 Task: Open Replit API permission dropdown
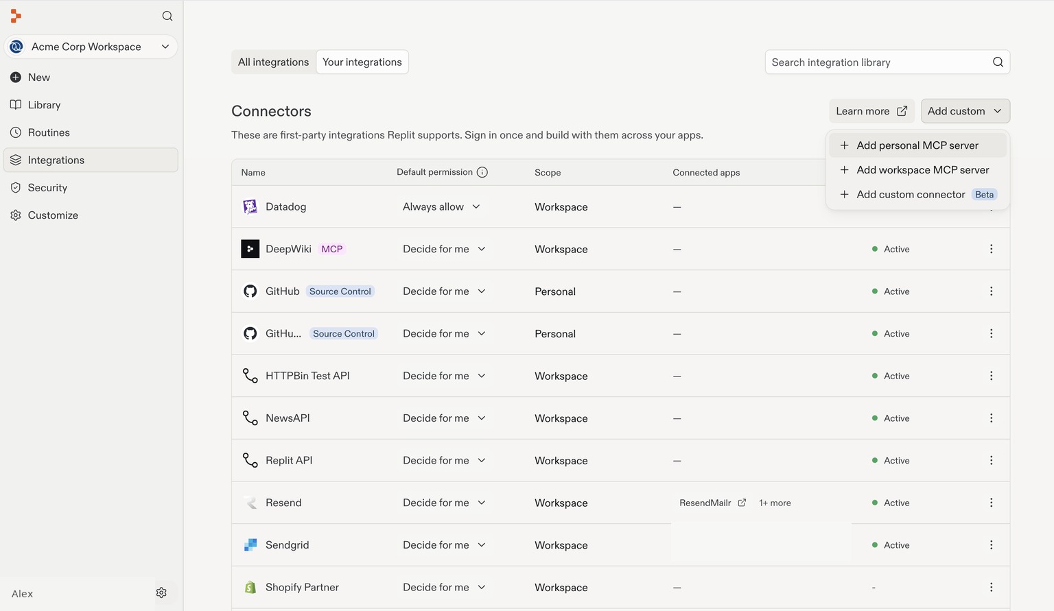pos(444,460)
